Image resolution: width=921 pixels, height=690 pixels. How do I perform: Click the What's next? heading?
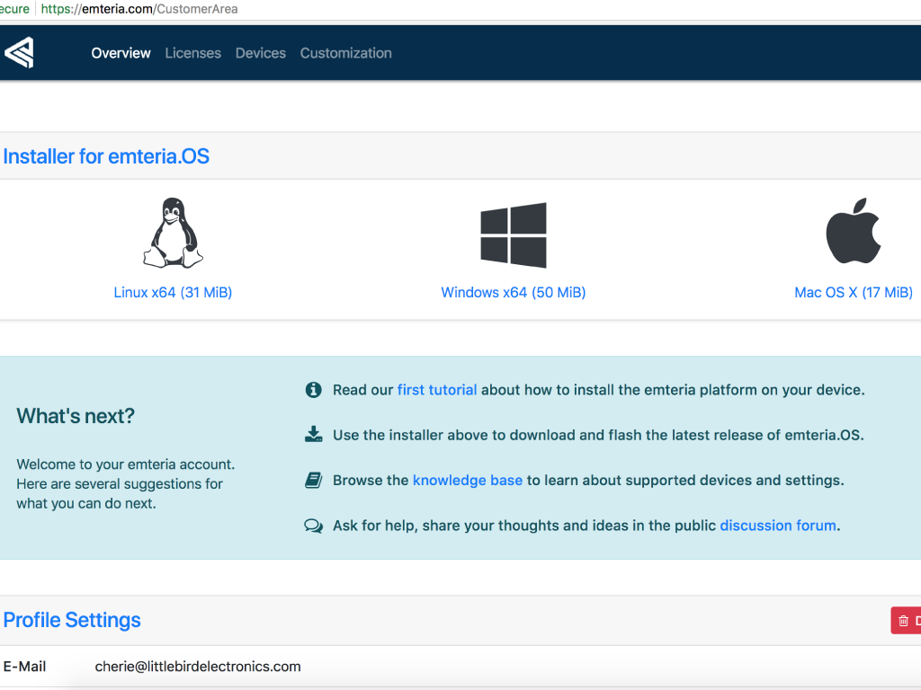76,415
